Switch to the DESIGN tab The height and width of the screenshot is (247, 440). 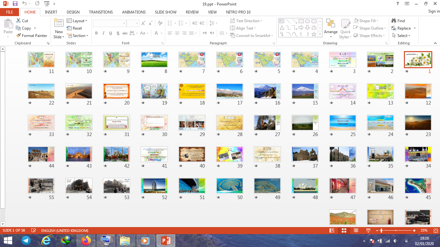pos(73,12)
